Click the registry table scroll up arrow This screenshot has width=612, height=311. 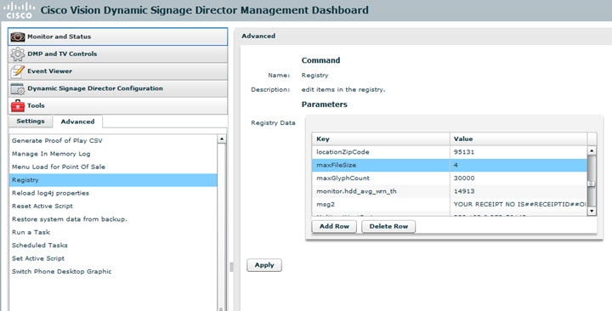(x=592, y=150)
